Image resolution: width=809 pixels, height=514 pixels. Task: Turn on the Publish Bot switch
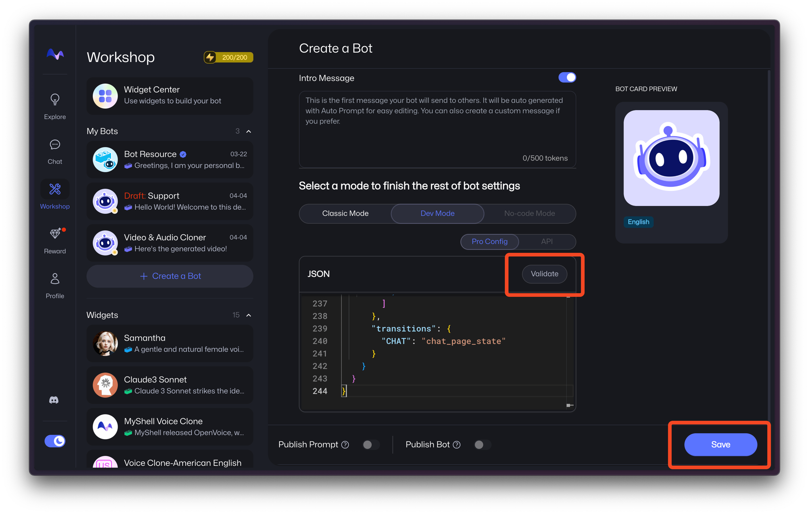point(482,445)
